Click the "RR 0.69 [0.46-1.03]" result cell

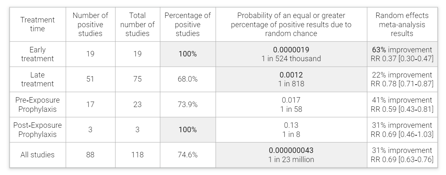click(402, 134)
